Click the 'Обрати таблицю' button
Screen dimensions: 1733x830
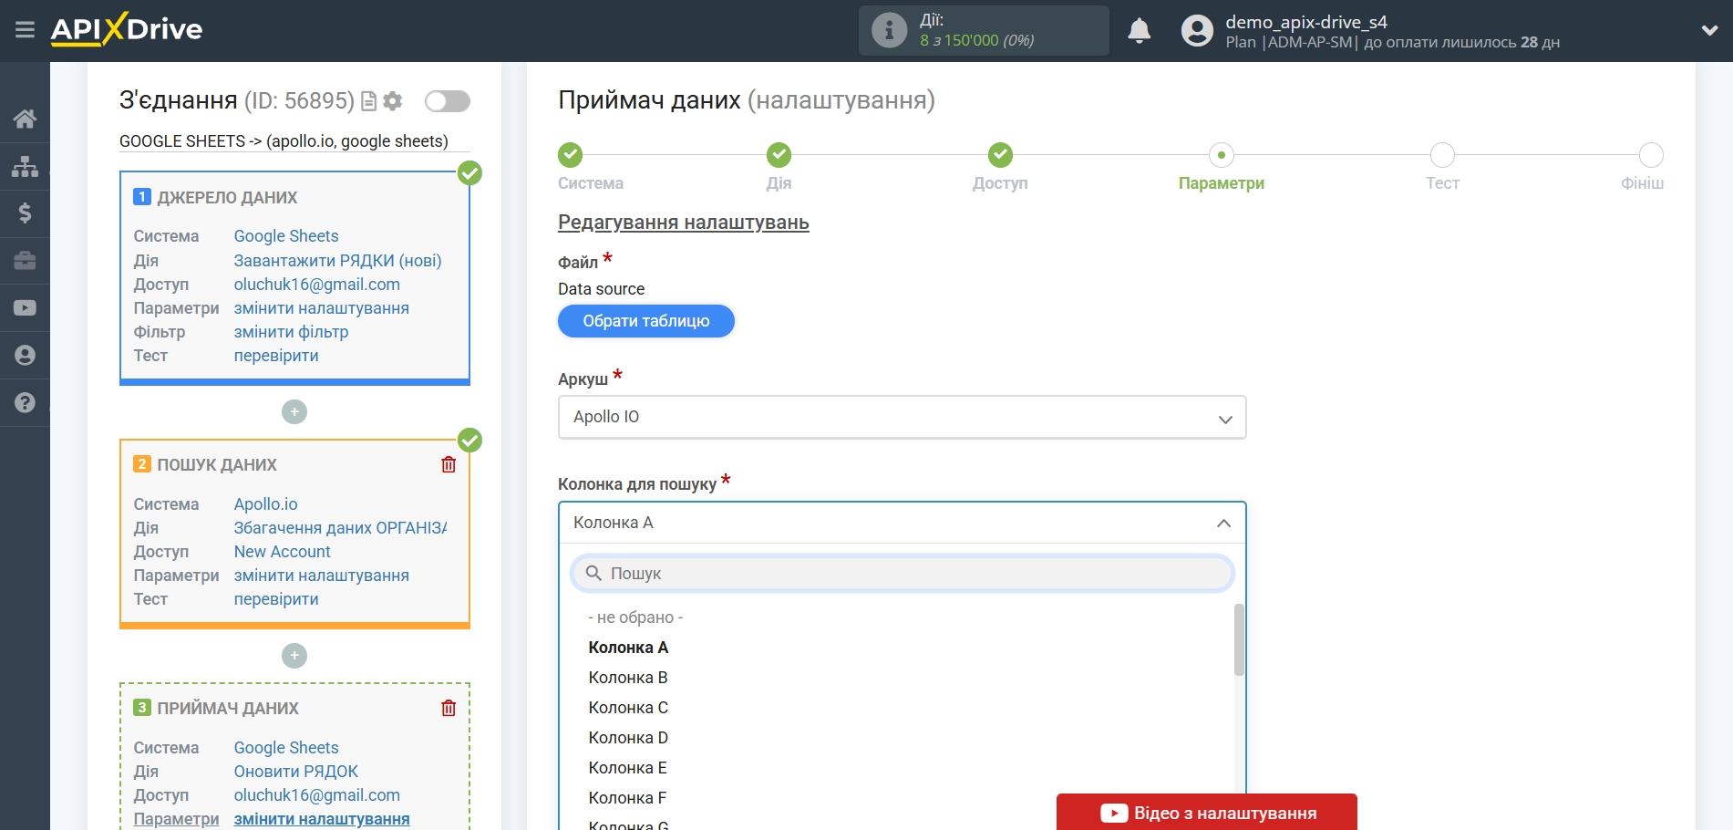(x=645, y=320)
